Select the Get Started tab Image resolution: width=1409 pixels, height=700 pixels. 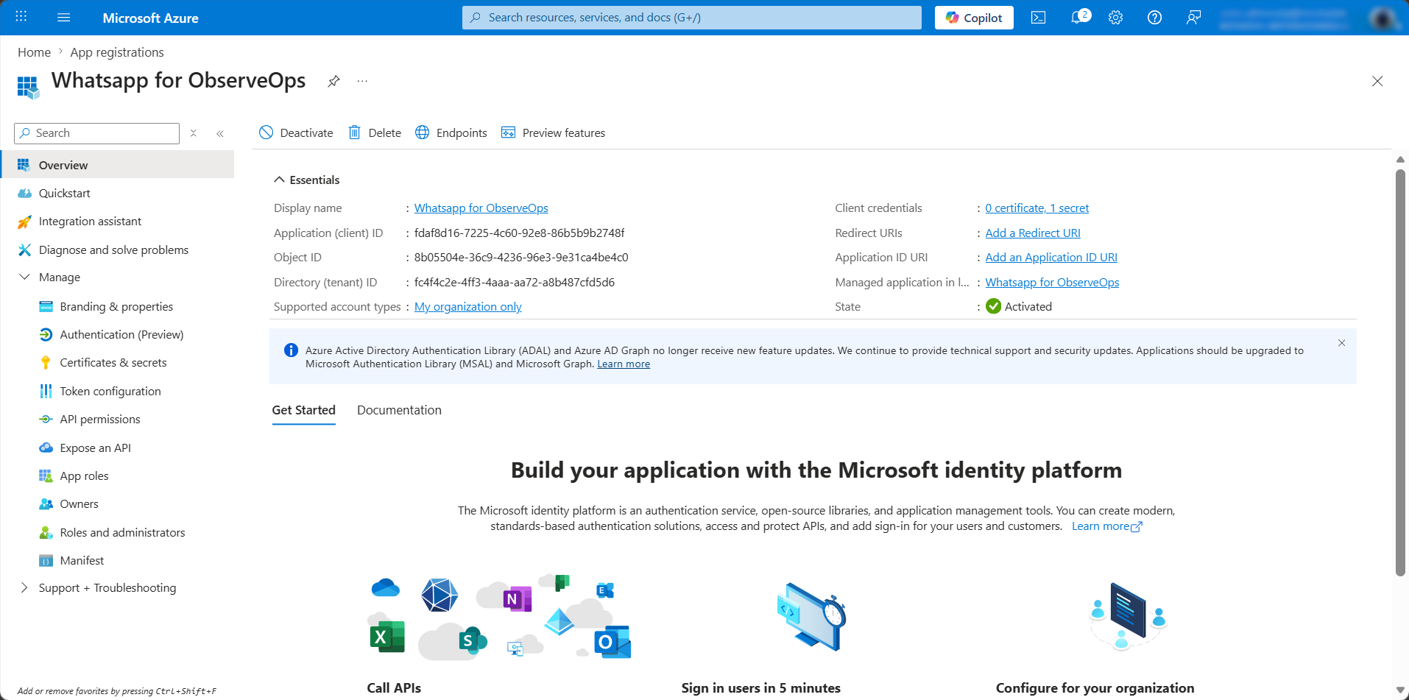coord(303,411)
